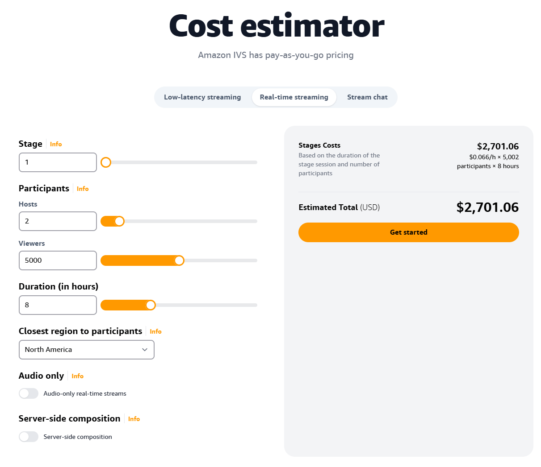541x467 pixels.
Task: Click the Duration in hours input field
Action: tap(58, 305)
